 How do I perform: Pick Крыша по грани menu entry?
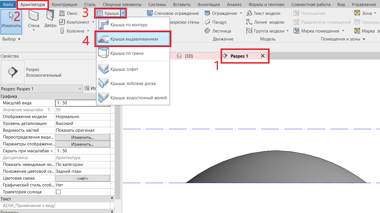click(x=133, y=53)
